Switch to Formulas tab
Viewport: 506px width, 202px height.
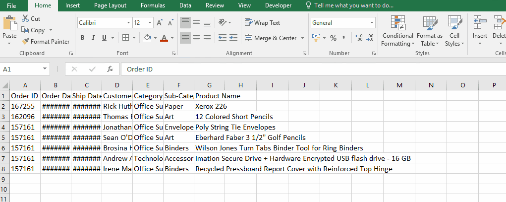pos(153,5)
